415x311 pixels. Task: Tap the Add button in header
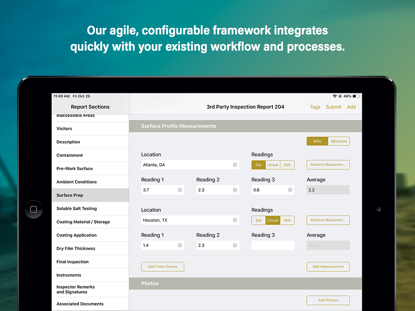pyautogui.click(x=351, y=107)
